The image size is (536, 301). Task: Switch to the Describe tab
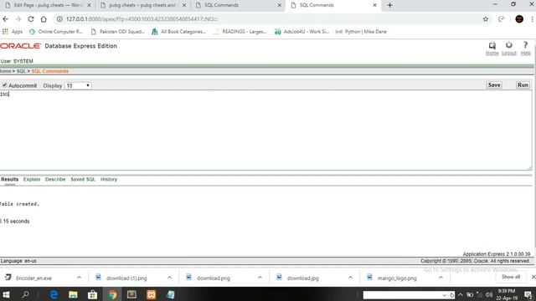(55, 179)
